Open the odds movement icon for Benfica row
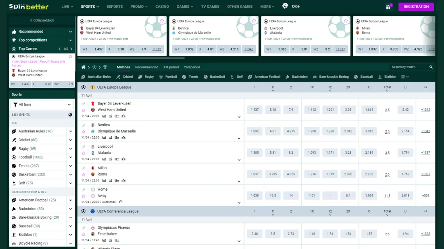444x249 pixels. pyautogui.click(x=111, y=138)
